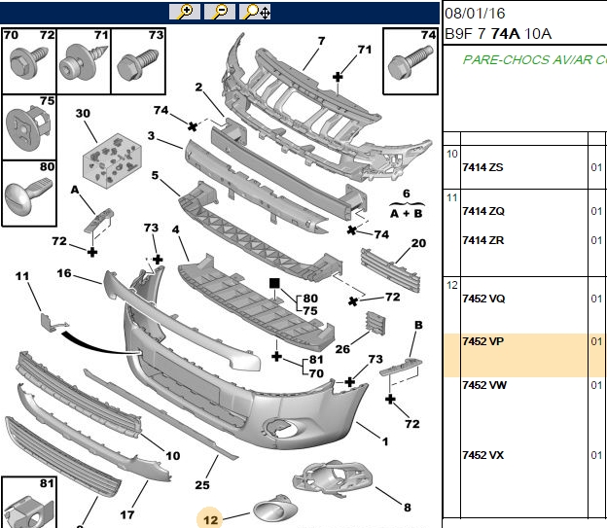Select the zoom and pan tool icon
The image size is (607, 528).
pos(255,12)
